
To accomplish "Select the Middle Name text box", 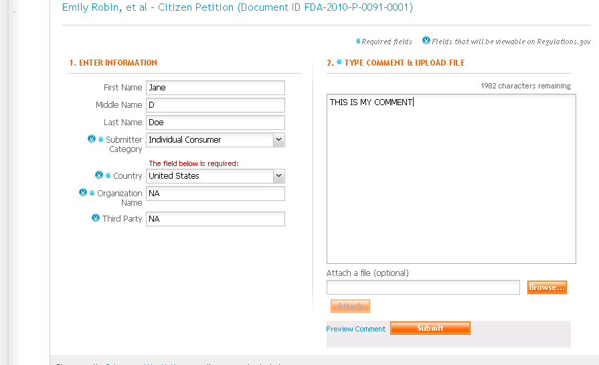I will [216, 105].
